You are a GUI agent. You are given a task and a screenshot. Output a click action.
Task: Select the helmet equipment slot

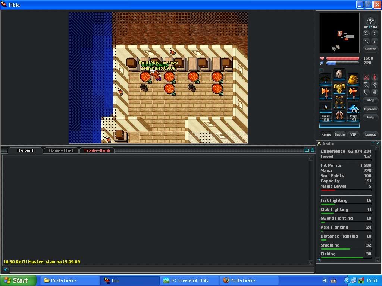[339, 74]
